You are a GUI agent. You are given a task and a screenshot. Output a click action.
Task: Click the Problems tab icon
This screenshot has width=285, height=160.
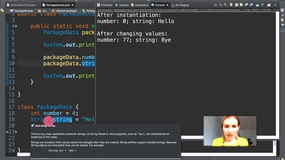pyautogui.click(x=98, y=5)
